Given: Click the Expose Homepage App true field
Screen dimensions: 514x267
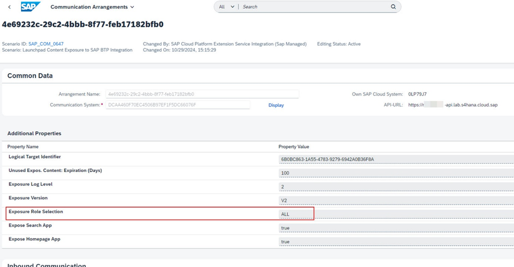Looking at the screenshot, I should pos(395,241).
